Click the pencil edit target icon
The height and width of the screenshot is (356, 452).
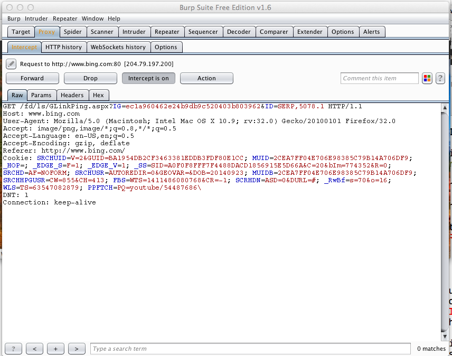pos(11,64)
